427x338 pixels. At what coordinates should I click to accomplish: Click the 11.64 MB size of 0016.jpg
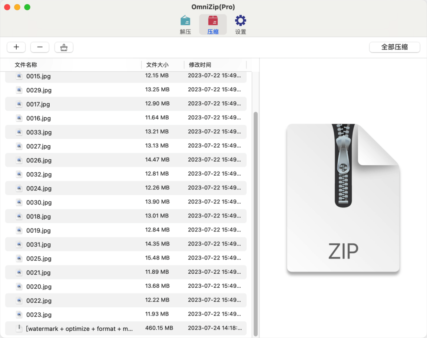[157, 117]
